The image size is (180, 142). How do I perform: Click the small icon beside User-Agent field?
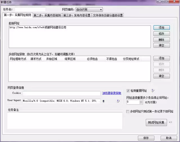pyautogui.click(x=103, y=101)
